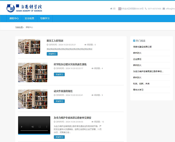
Task: Click the office@ email address in the header
Action: [x=170, y=9]
